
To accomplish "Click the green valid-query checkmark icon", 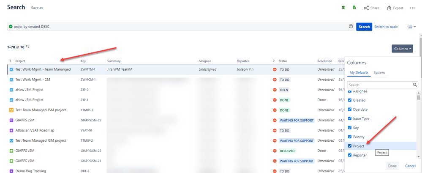I will point(11,27).
